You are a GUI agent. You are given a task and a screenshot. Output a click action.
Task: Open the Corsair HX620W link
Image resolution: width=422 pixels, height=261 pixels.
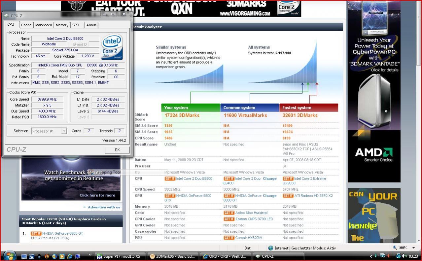click(249, 238)
